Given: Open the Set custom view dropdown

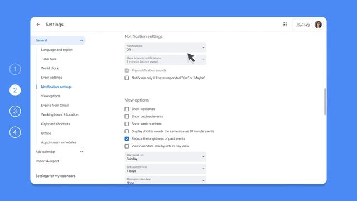Looking at the screenshot, I should [165, 169].
